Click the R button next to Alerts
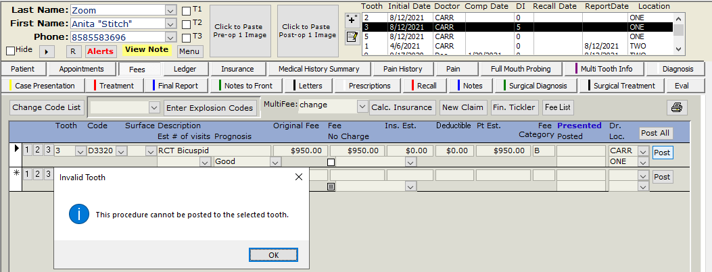 point(74,51)
